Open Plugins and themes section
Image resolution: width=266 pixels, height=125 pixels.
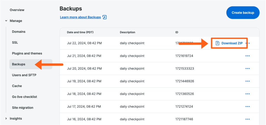pos(27,53)
